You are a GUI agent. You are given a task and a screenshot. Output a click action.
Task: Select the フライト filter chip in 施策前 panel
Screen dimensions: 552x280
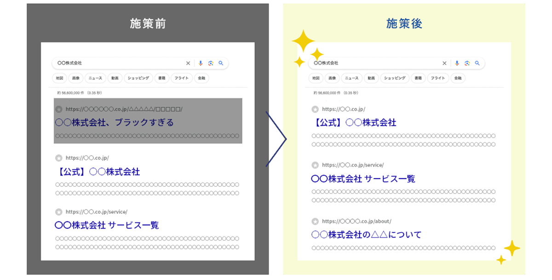tap(182, 78)
